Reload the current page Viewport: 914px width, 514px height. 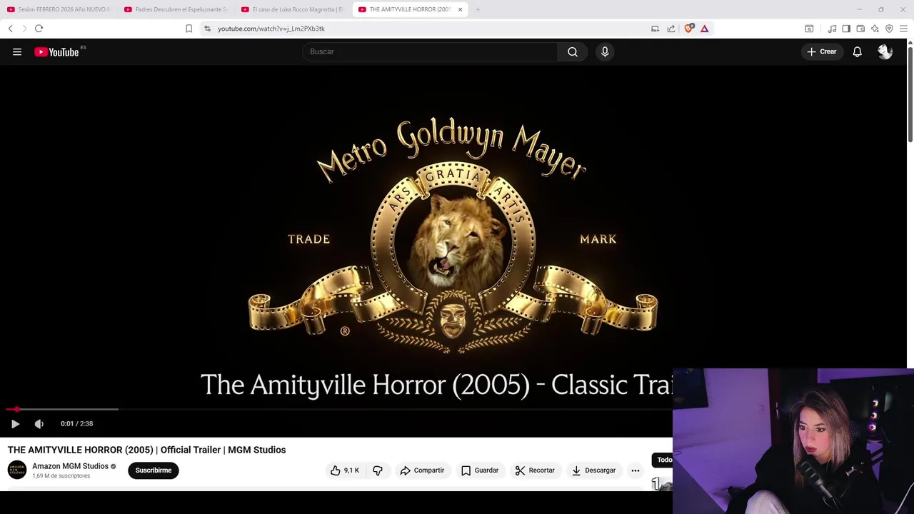tap(39, 29)
